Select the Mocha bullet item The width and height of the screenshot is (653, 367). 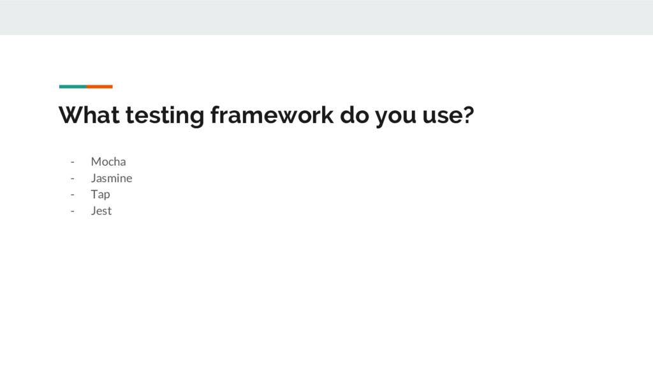click(x=108, y=161)
